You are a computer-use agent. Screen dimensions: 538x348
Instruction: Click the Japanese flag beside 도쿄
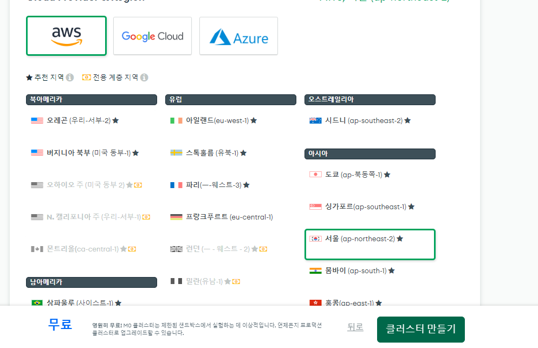tap(316, 175)
